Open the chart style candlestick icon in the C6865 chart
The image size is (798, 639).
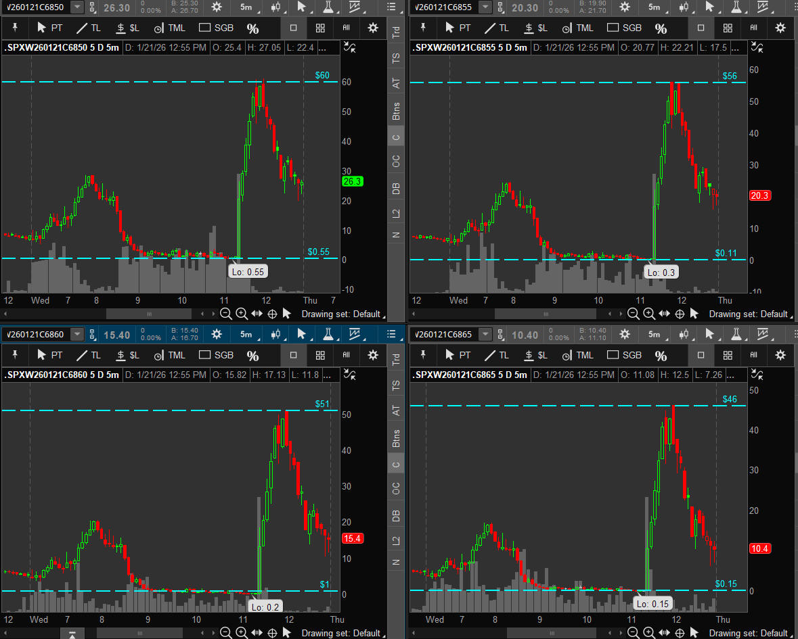click(x=684, y=334)
